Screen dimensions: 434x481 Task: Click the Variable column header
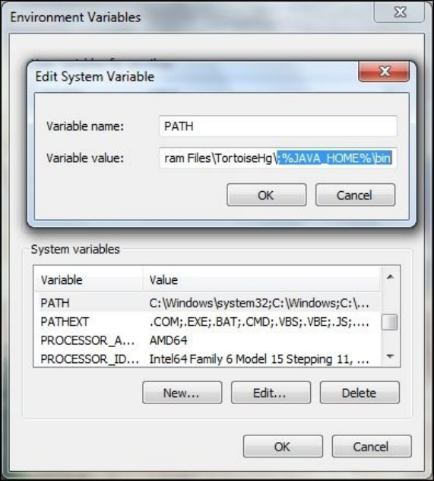pyautogui.click(x=89, y=279)
